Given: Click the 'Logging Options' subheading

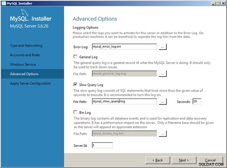Looking at the screenshot, I should click(x=85, y=28).
